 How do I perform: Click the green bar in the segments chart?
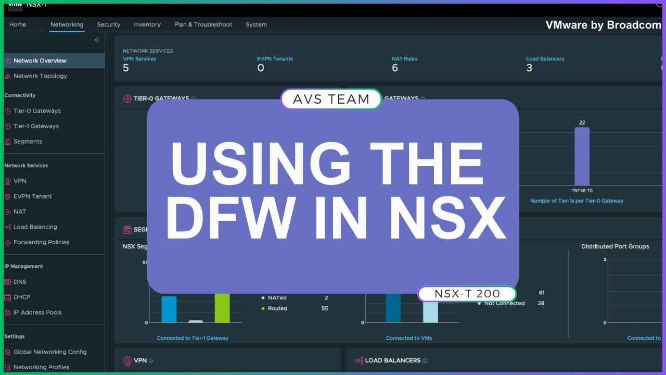click(x=222, y=308)
